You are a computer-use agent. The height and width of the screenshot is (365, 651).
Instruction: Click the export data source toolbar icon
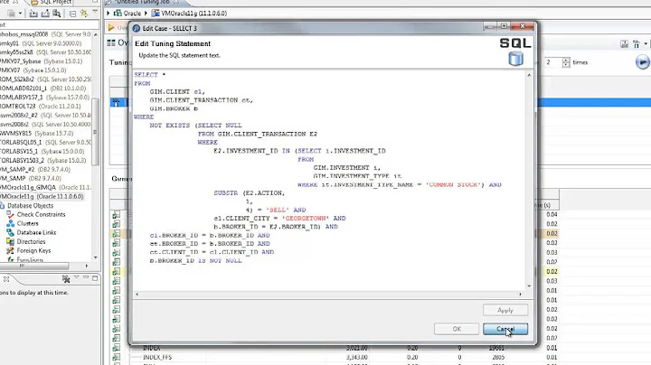pos(45,14)
